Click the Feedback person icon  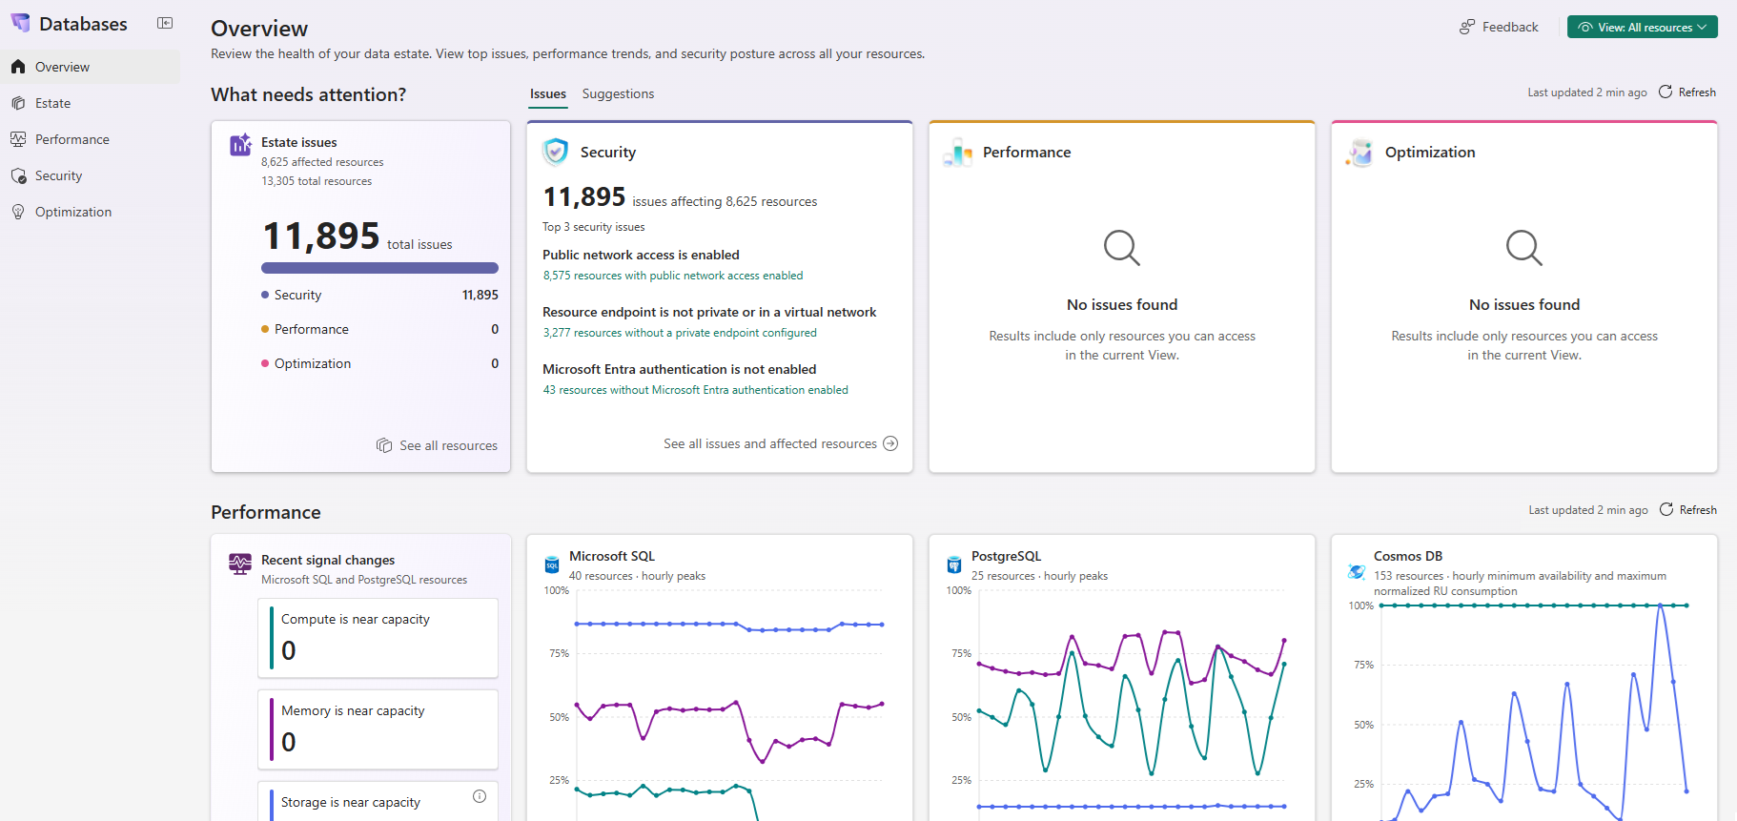point(1467,27)
